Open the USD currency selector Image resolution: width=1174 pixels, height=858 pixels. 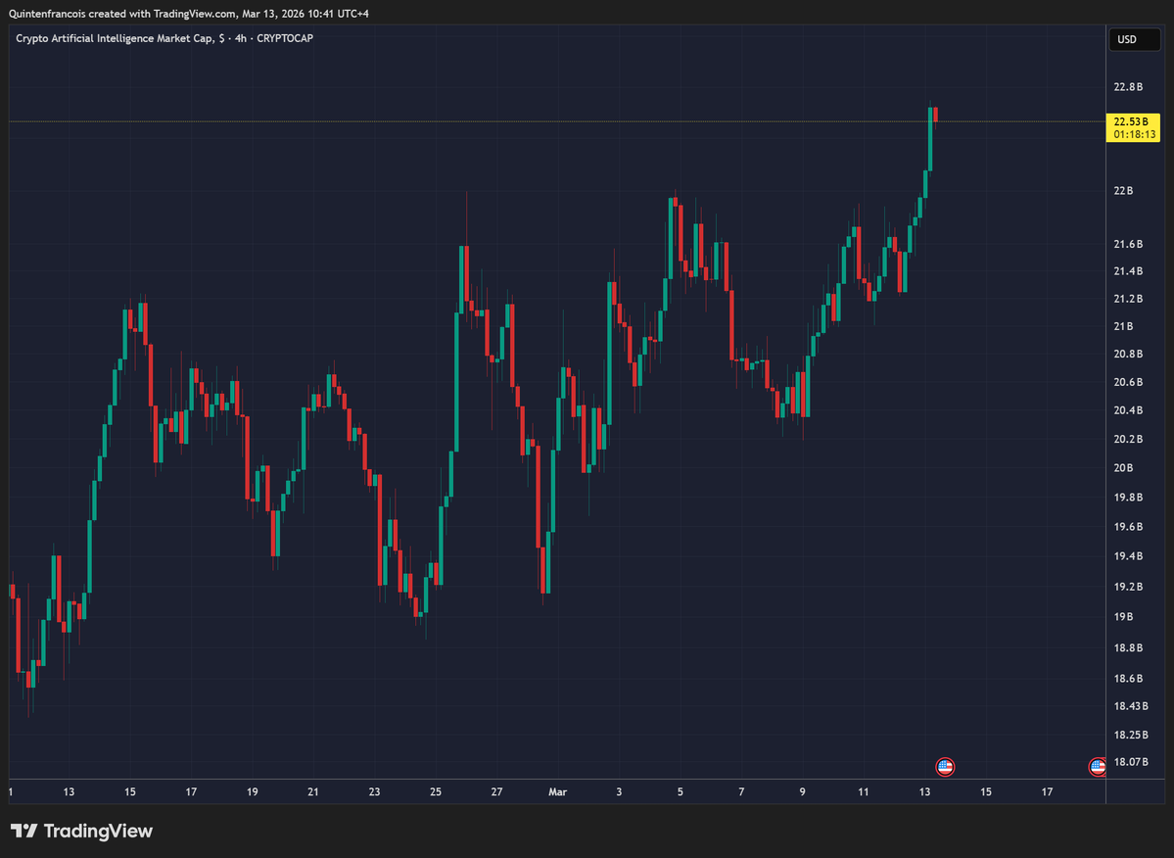point(1134,39)
